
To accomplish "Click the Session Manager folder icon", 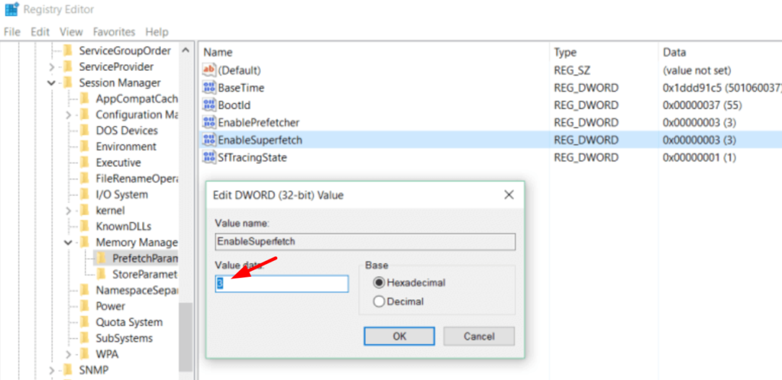I will pos(69,82).
